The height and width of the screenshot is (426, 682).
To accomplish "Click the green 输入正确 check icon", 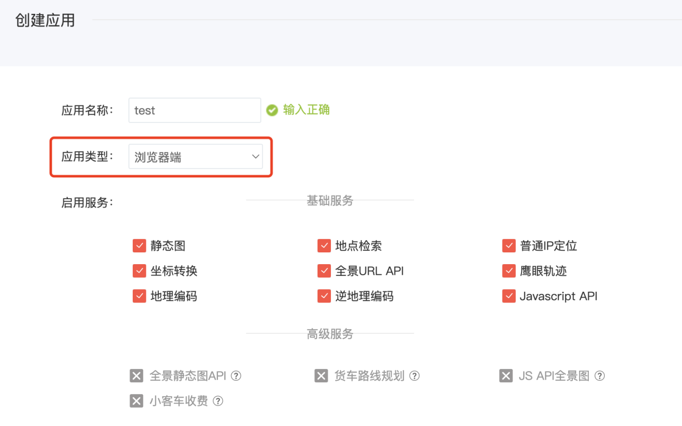I will (272, 110).
